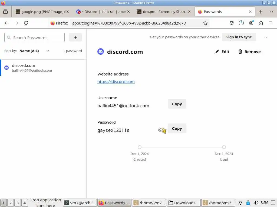Open the vm7@archli terminal taskbar item

(80, 203)
